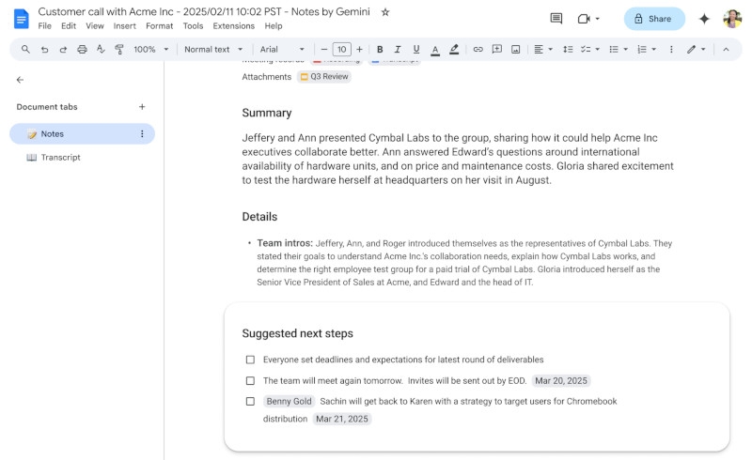
Task: Open the Arial font dropdown
Action: (282, 49)
